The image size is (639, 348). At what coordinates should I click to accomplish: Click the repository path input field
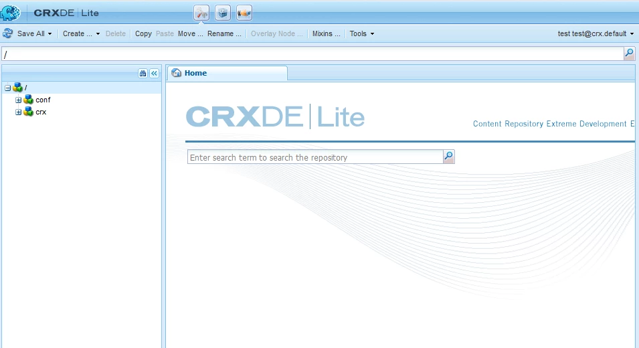(312, 54)
